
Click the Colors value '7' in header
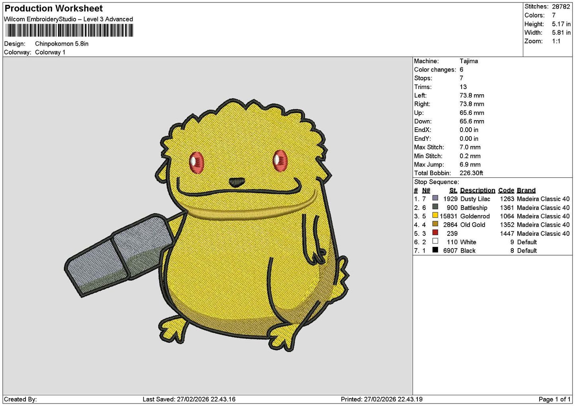pos(554,16)
